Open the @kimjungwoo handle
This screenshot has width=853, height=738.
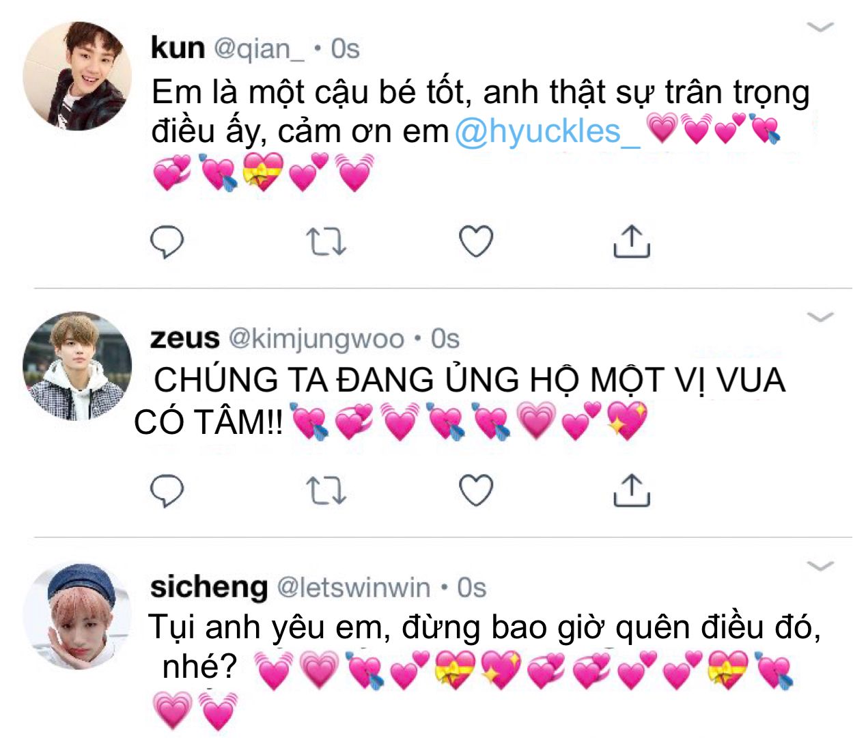click(x=316, y=339)
